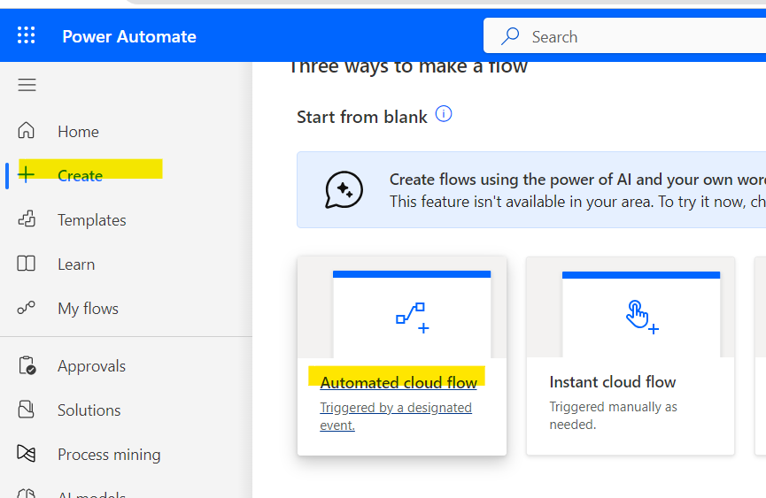Open Solutions in the sidebar
766x498 pixels.
89,410
